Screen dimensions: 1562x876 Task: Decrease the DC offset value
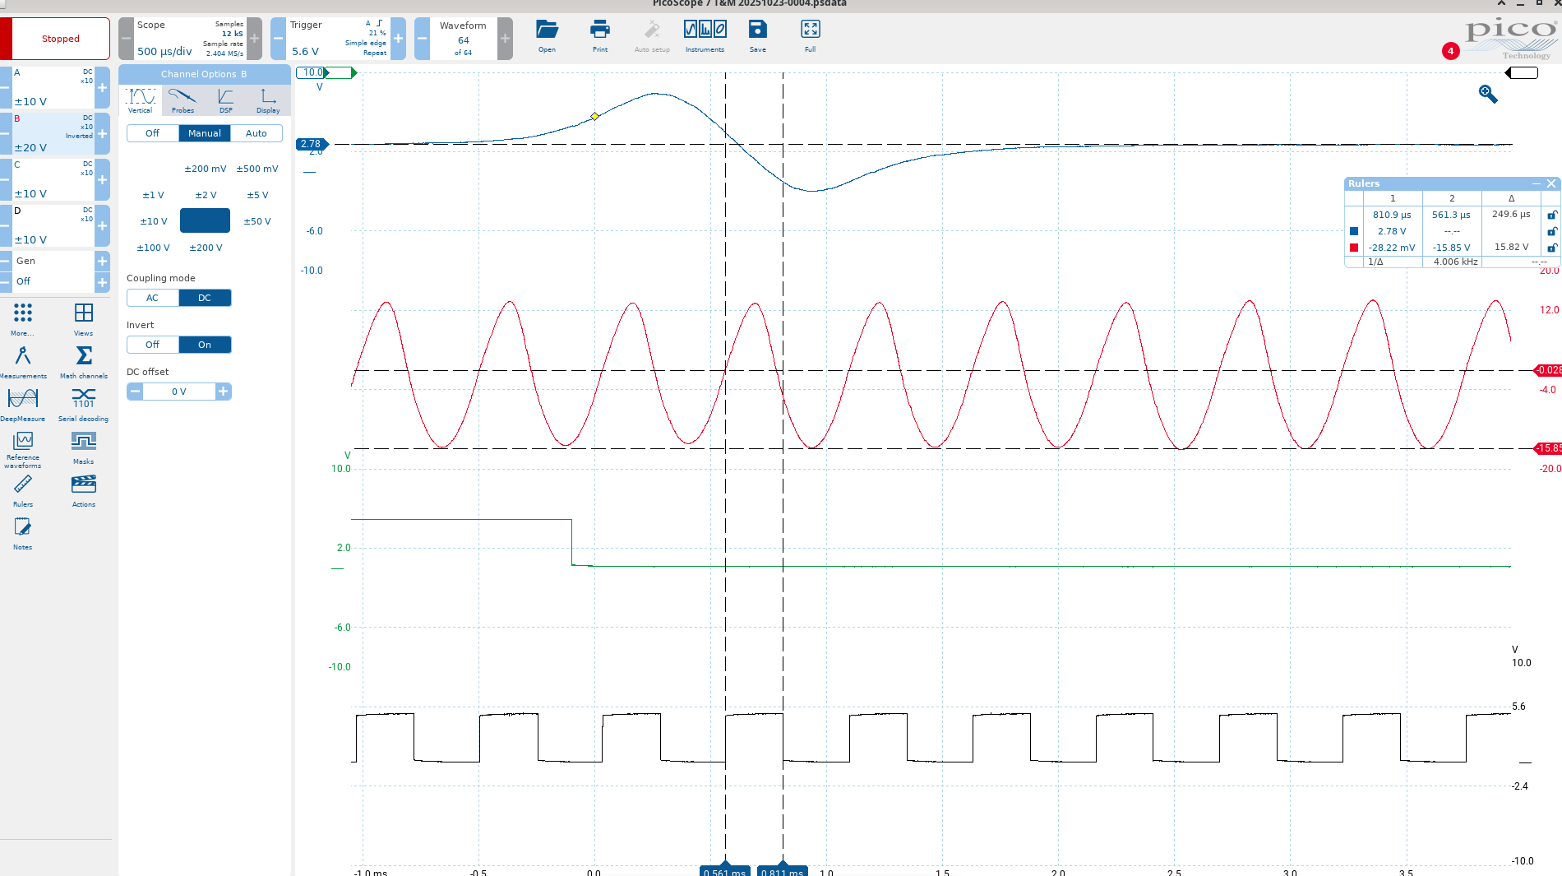(135, 392)
